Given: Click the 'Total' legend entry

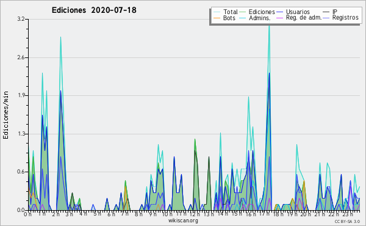Looking at the screenshot, I should pos(231,12).
